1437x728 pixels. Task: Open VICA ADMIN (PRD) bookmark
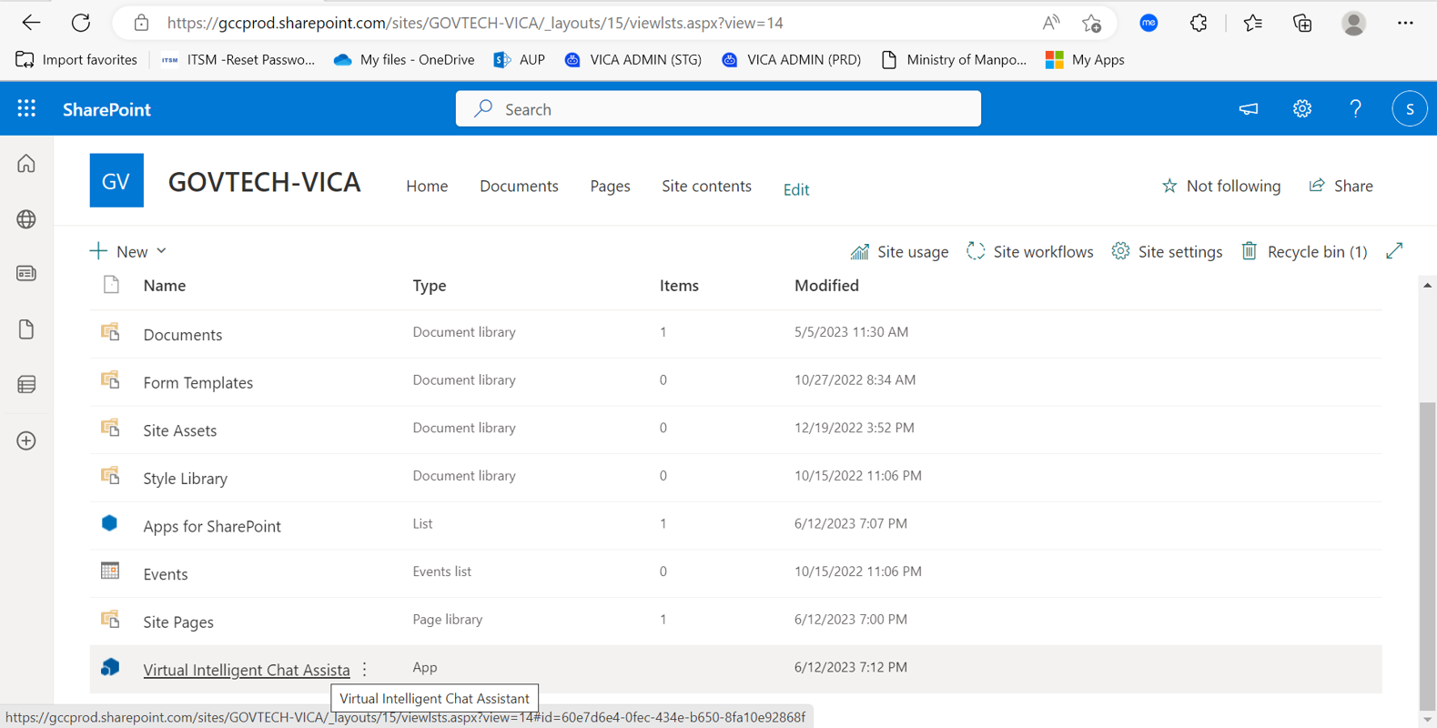tap(791, 60)
